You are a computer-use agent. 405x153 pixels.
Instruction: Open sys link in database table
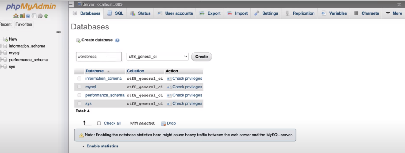[x=89, y=103]
